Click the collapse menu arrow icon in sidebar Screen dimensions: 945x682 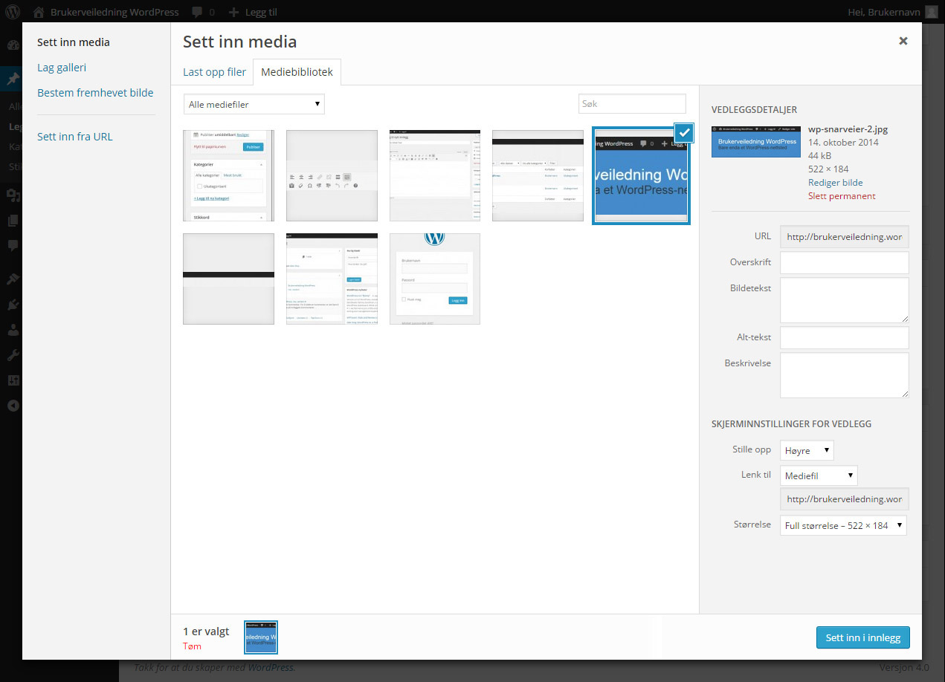[x=13, y=405]
